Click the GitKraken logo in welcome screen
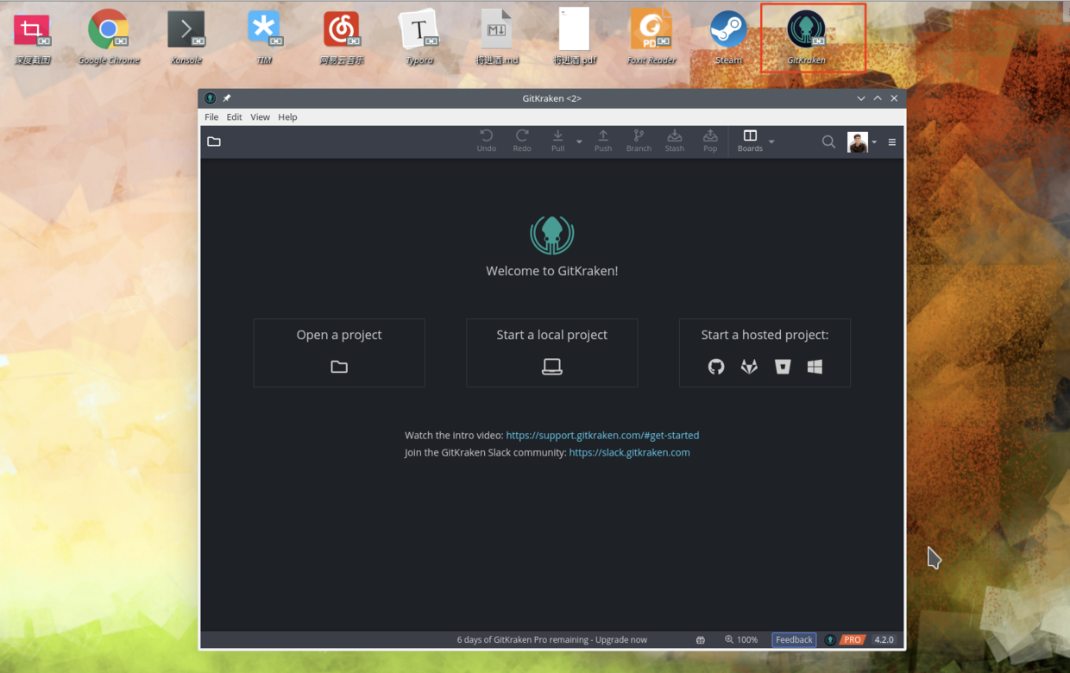 552,234
